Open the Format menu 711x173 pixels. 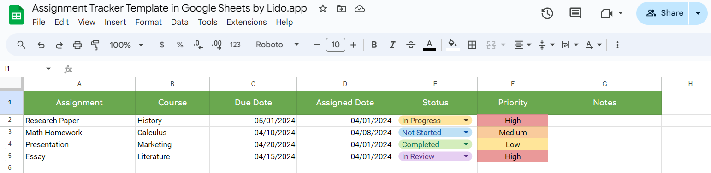coord(148,22)
